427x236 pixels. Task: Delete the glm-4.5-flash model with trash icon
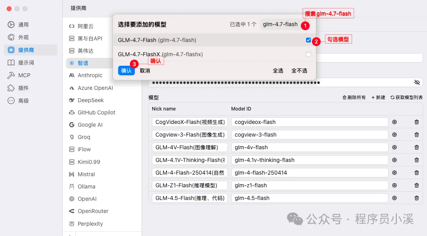point(416,198)
